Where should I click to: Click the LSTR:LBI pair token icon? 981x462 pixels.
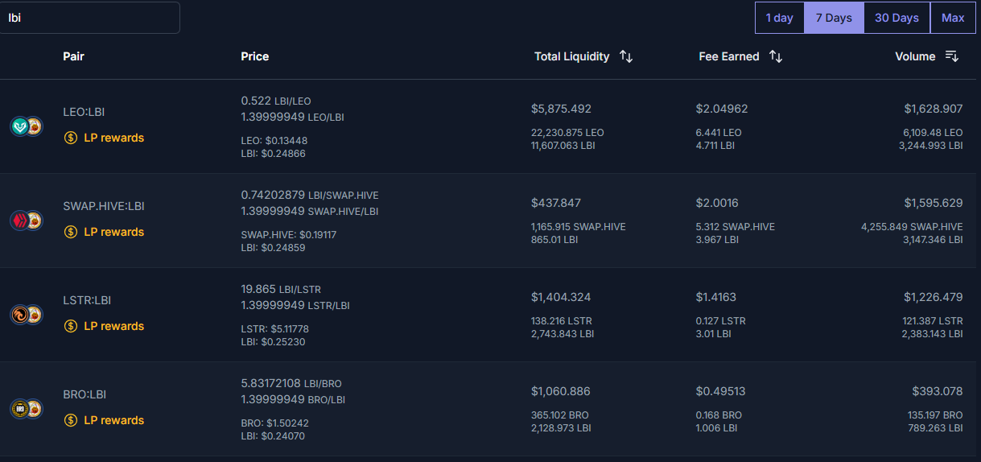(x=26, y=315)
